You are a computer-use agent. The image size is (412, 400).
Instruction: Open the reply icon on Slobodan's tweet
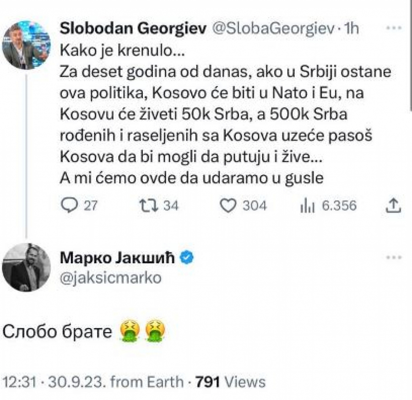tap(69, 205)
